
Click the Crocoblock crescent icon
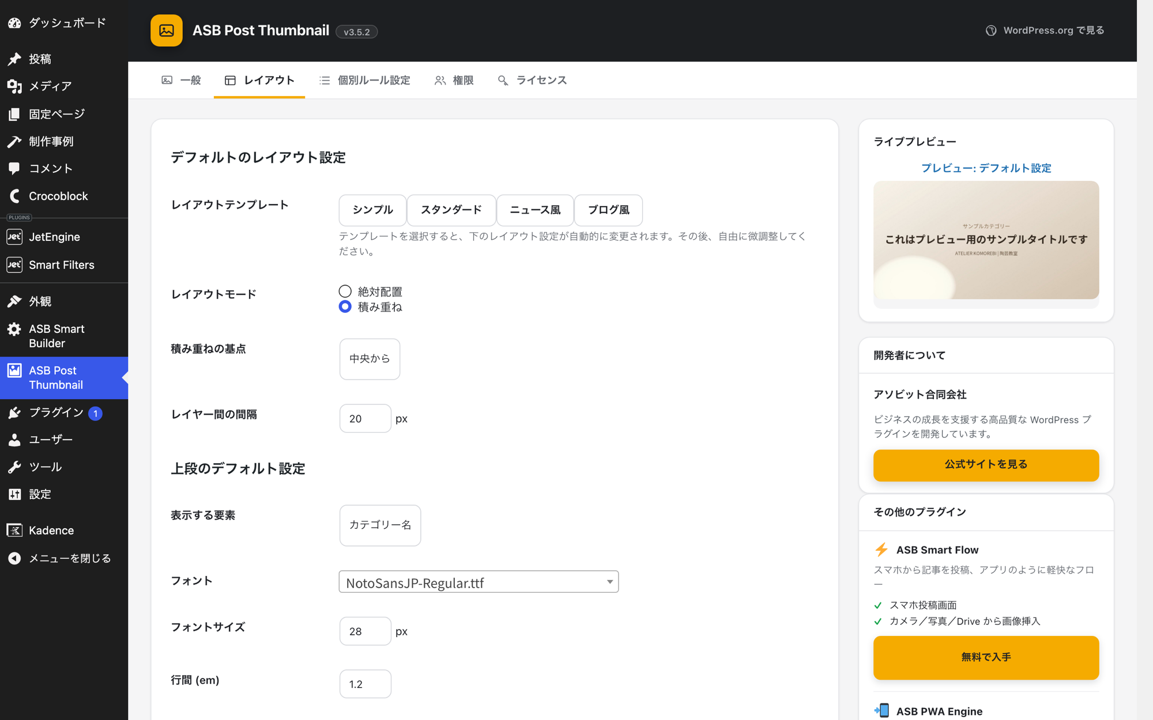[x=14, y=196]
